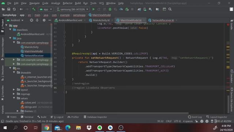Collapse the java folder

click(x=10, y=38)
